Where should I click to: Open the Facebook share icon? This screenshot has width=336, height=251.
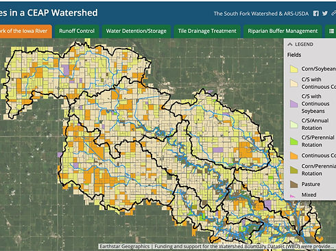click(x=316, y=14)
